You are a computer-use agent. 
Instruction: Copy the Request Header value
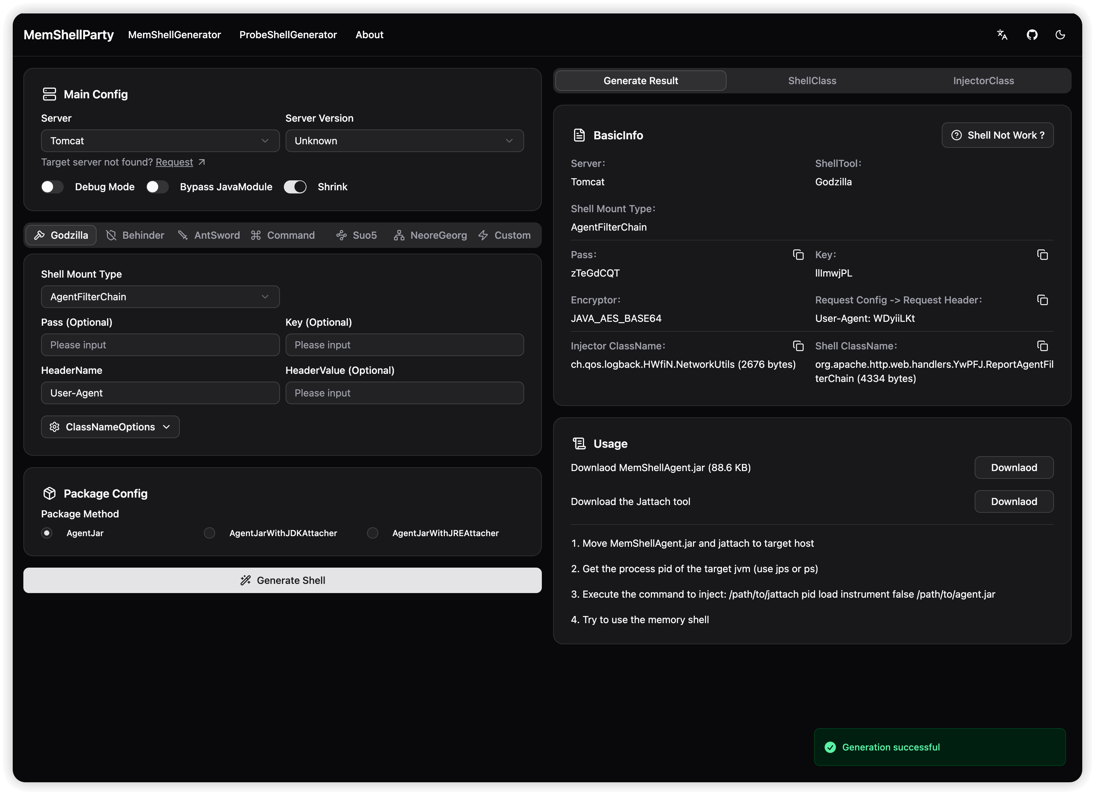coord(1042,300)
